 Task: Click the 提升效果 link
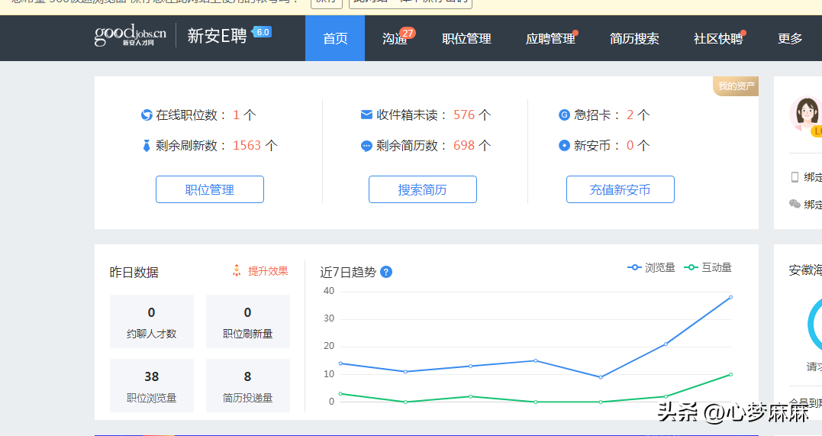click(268, 271)
